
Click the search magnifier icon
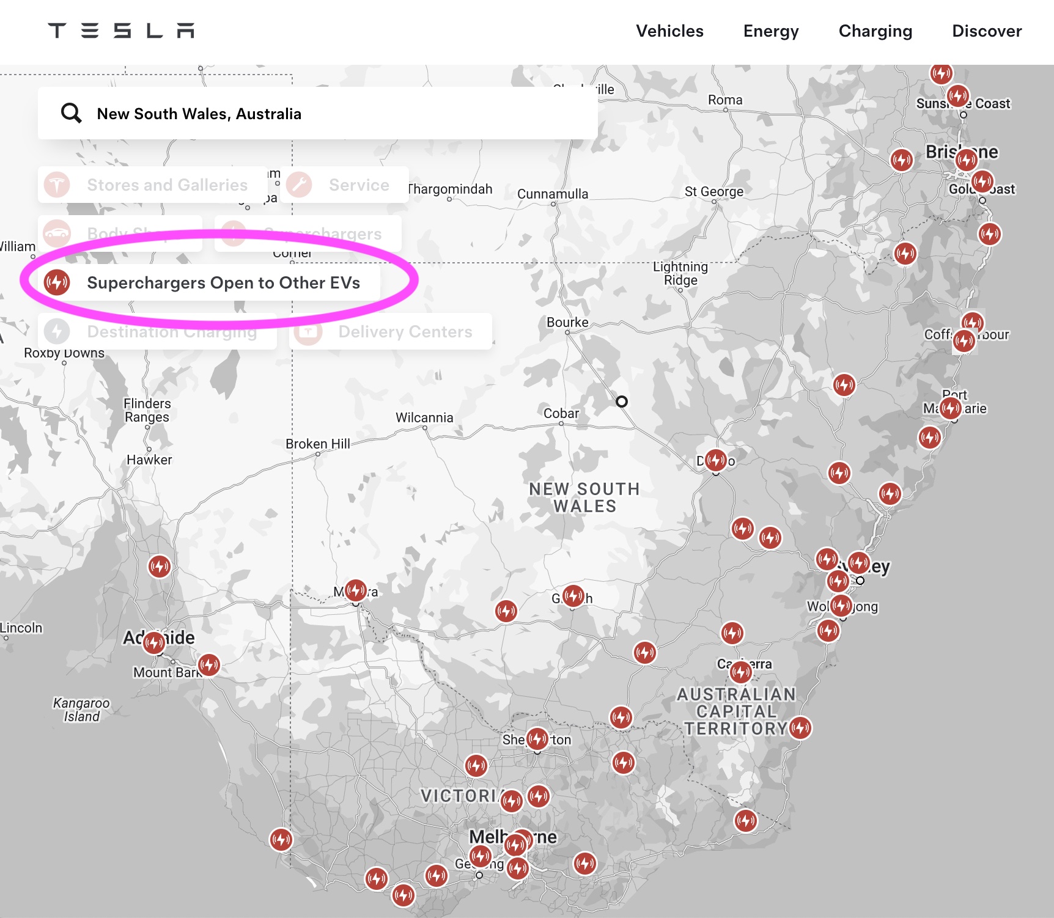click(x=71, y=113)
